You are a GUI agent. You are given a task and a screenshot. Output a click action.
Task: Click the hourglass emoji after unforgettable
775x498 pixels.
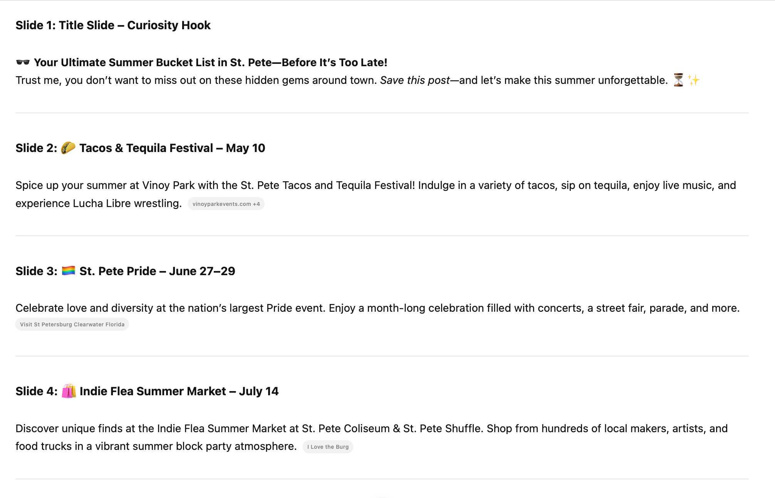click(x=678, y=80)
